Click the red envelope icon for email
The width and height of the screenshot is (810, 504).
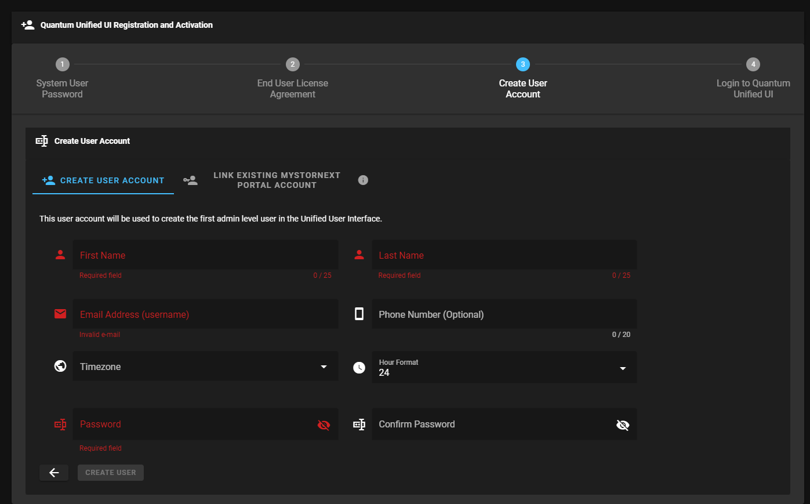(60, 314)
